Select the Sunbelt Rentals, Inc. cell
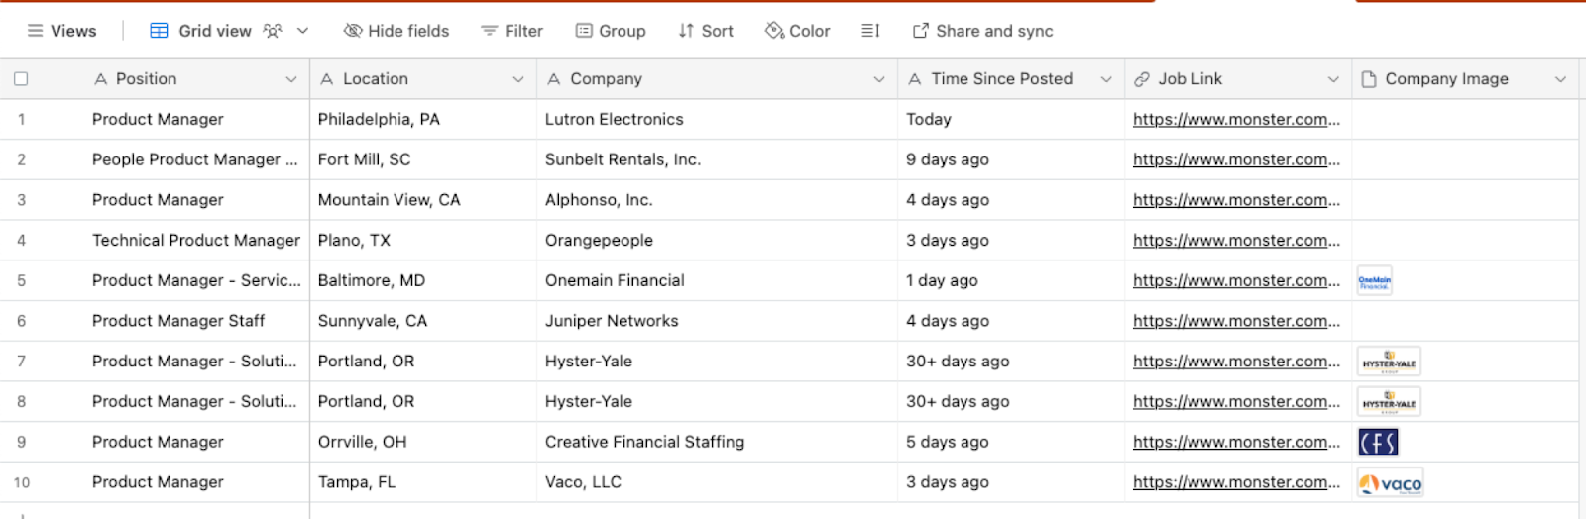The width and height of the screenshot is (1586, 519). 718,159
